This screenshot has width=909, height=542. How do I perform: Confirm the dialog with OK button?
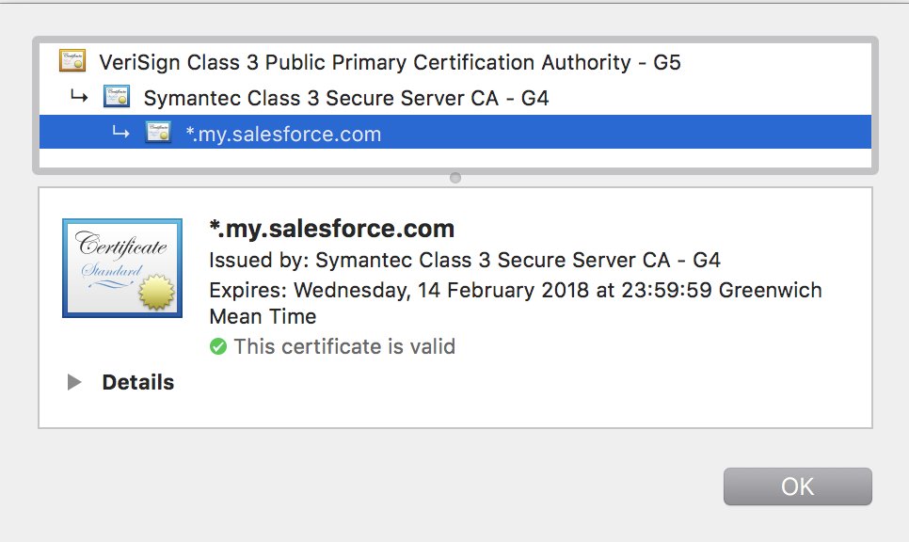pyautogui.click(x=798, y=486)
